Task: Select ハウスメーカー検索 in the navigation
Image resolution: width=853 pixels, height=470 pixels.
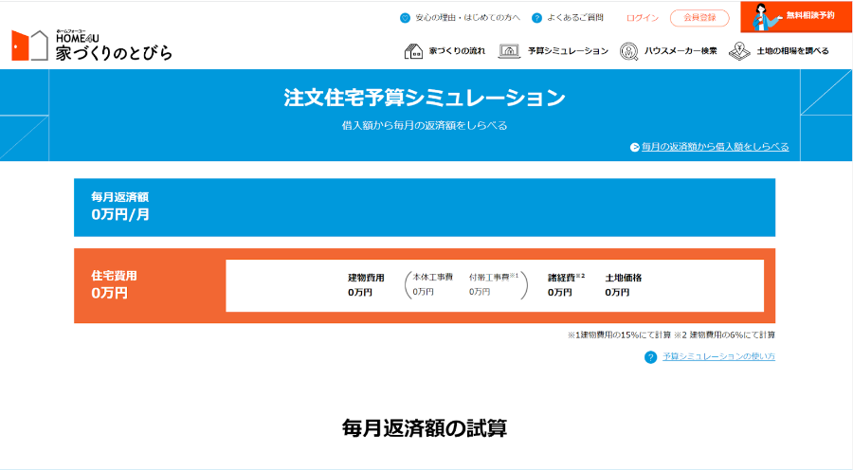Action: [x=681, y=51]
